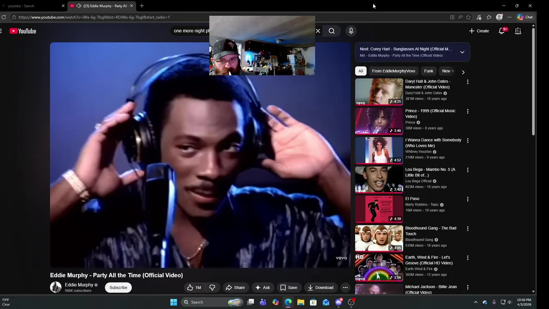This screenshot has width=549, height=309.
Task: Open the YouTube notifications bell
Action: [502, 31]
